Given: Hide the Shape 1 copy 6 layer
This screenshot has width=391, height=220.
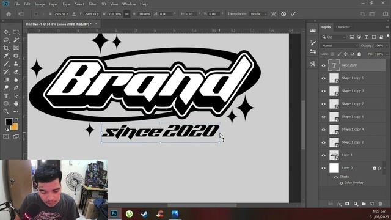Looking at the screenshot, I should click(x=323, y=117).
